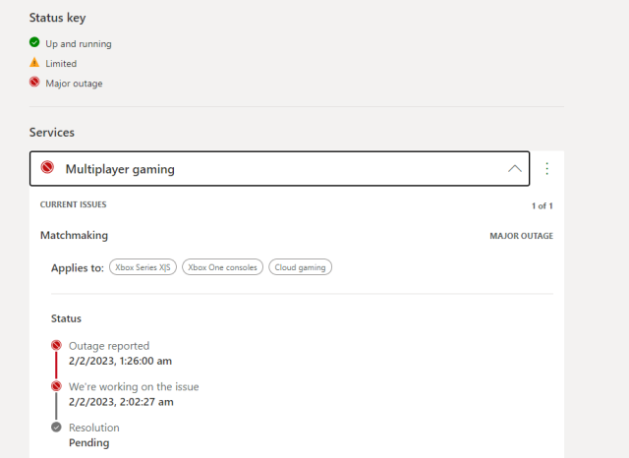Viewport: 629px width, 458px height.
Task: Click the orange Limited warning triangle icon
Action: 34,63
